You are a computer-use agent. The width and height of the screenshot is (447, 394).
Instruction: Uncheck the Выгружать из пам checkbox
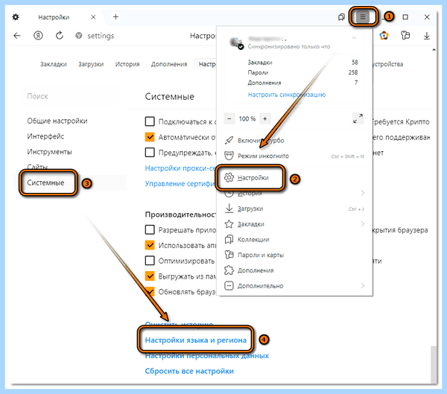(x=150, y=276)
